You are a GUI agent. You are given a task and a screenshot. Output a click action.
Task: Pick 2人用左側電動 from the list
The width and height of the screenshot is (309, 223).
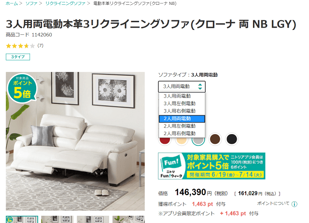point(182,126)
